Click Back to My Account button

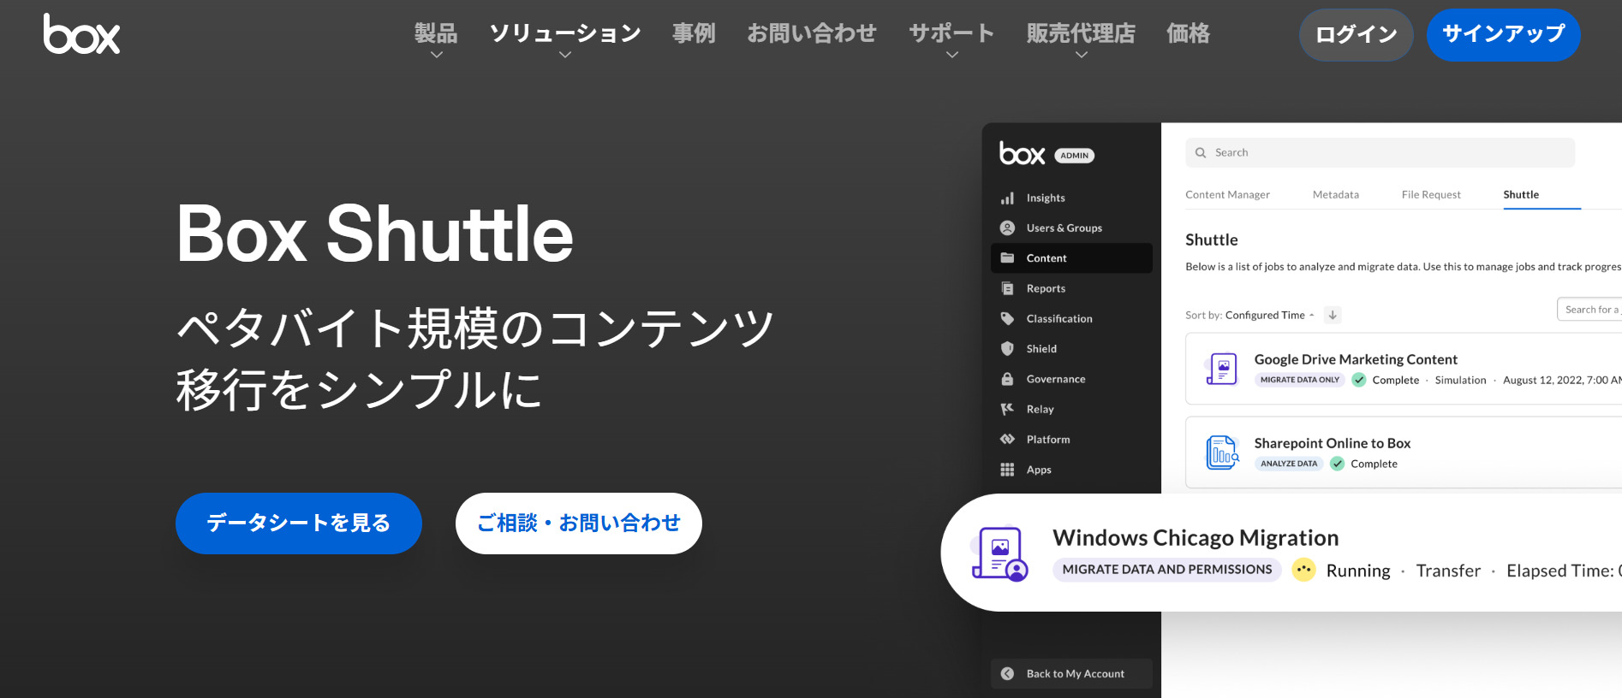tap(1071, 674)
